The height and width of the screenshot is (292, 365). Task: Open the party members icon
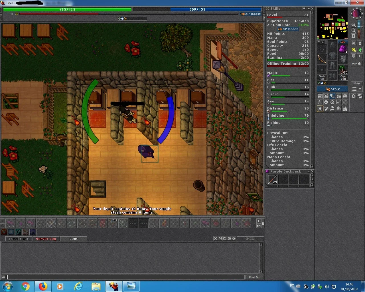(x=345, y=109)
